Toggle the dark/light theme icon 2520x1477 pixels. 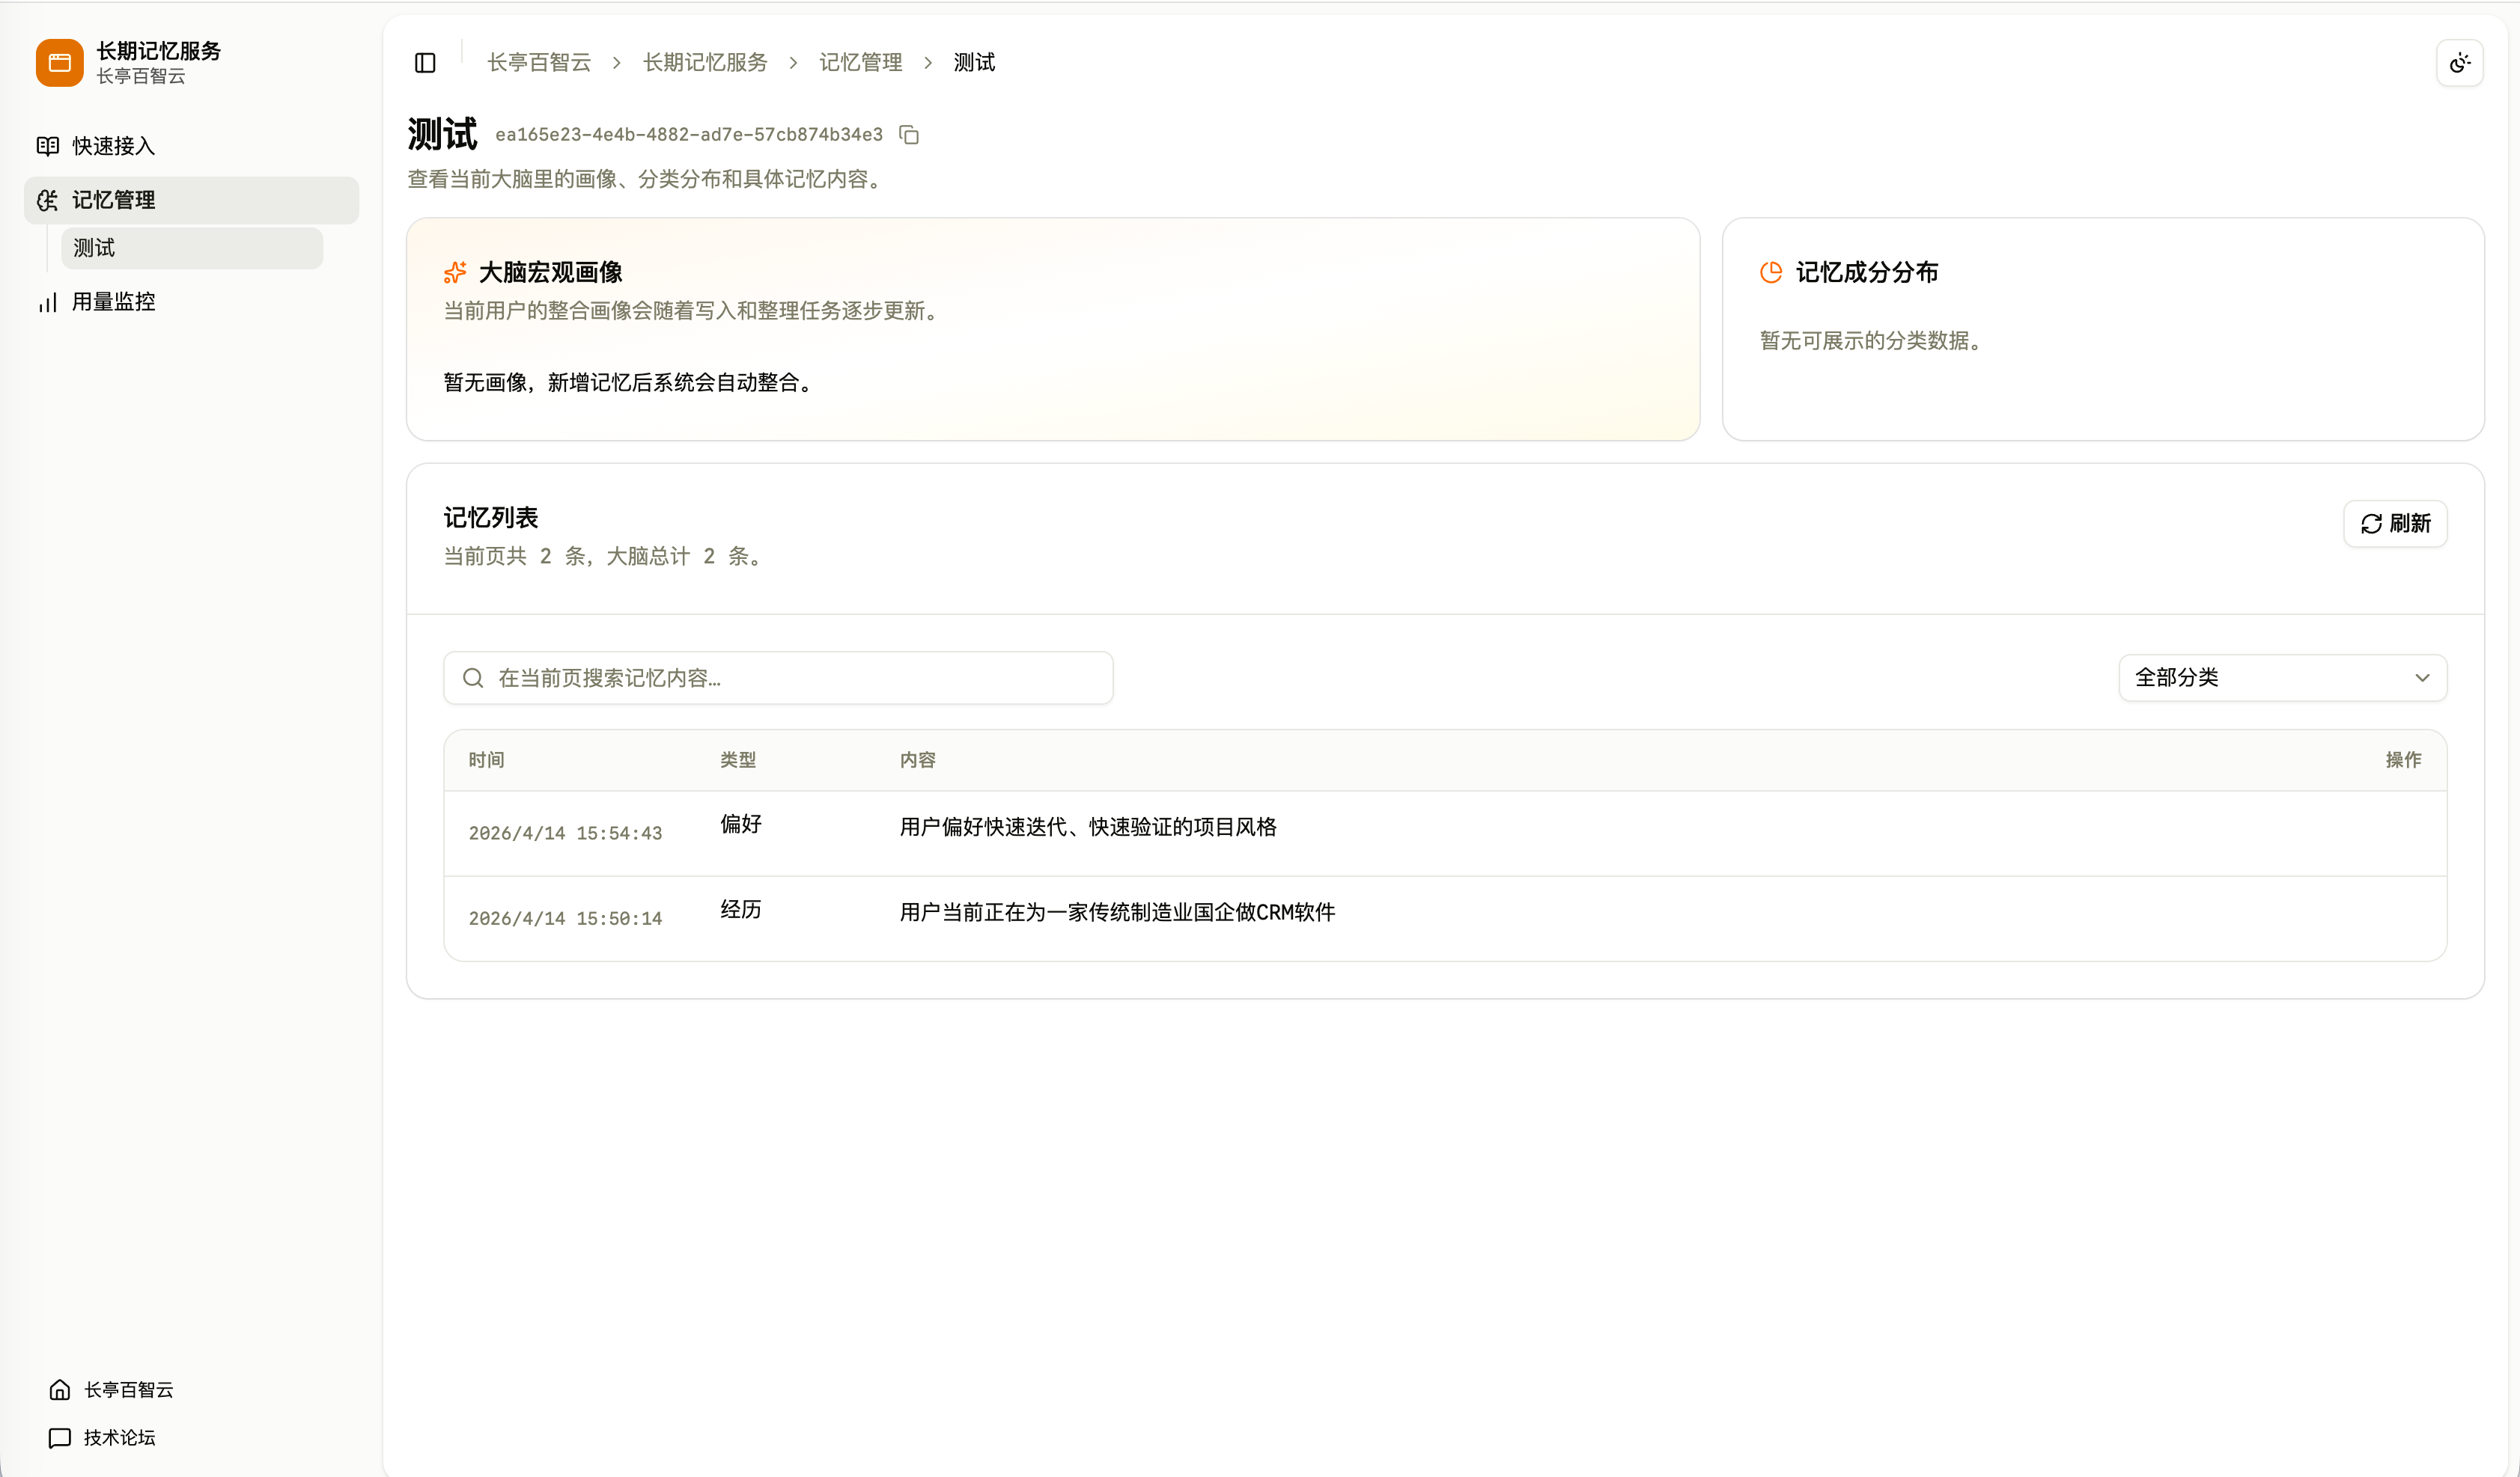coord(2460,64)
